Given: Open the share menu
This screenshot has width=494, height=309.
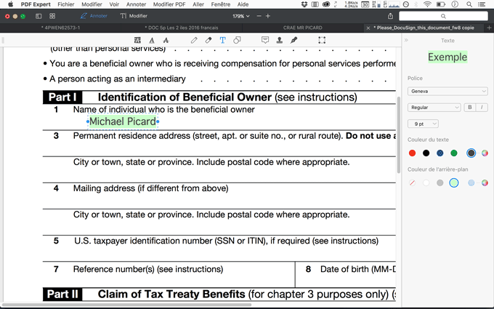Looking at the screenshot, I should pyautogui.click(x=390, y=16).
